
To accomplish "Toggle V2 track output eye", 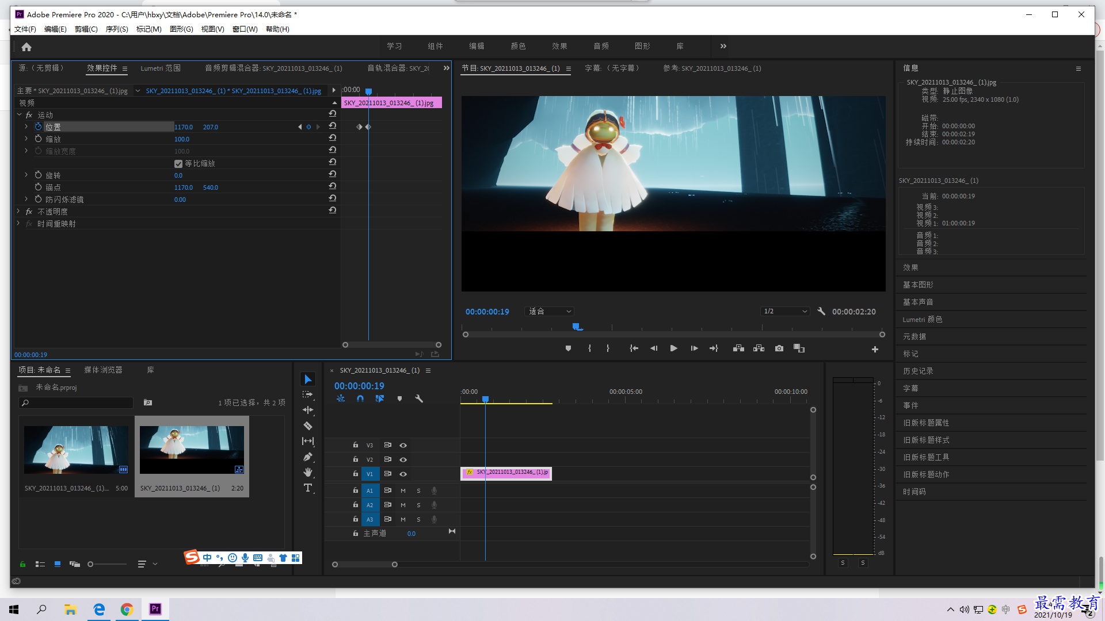I will pos(403,459).
